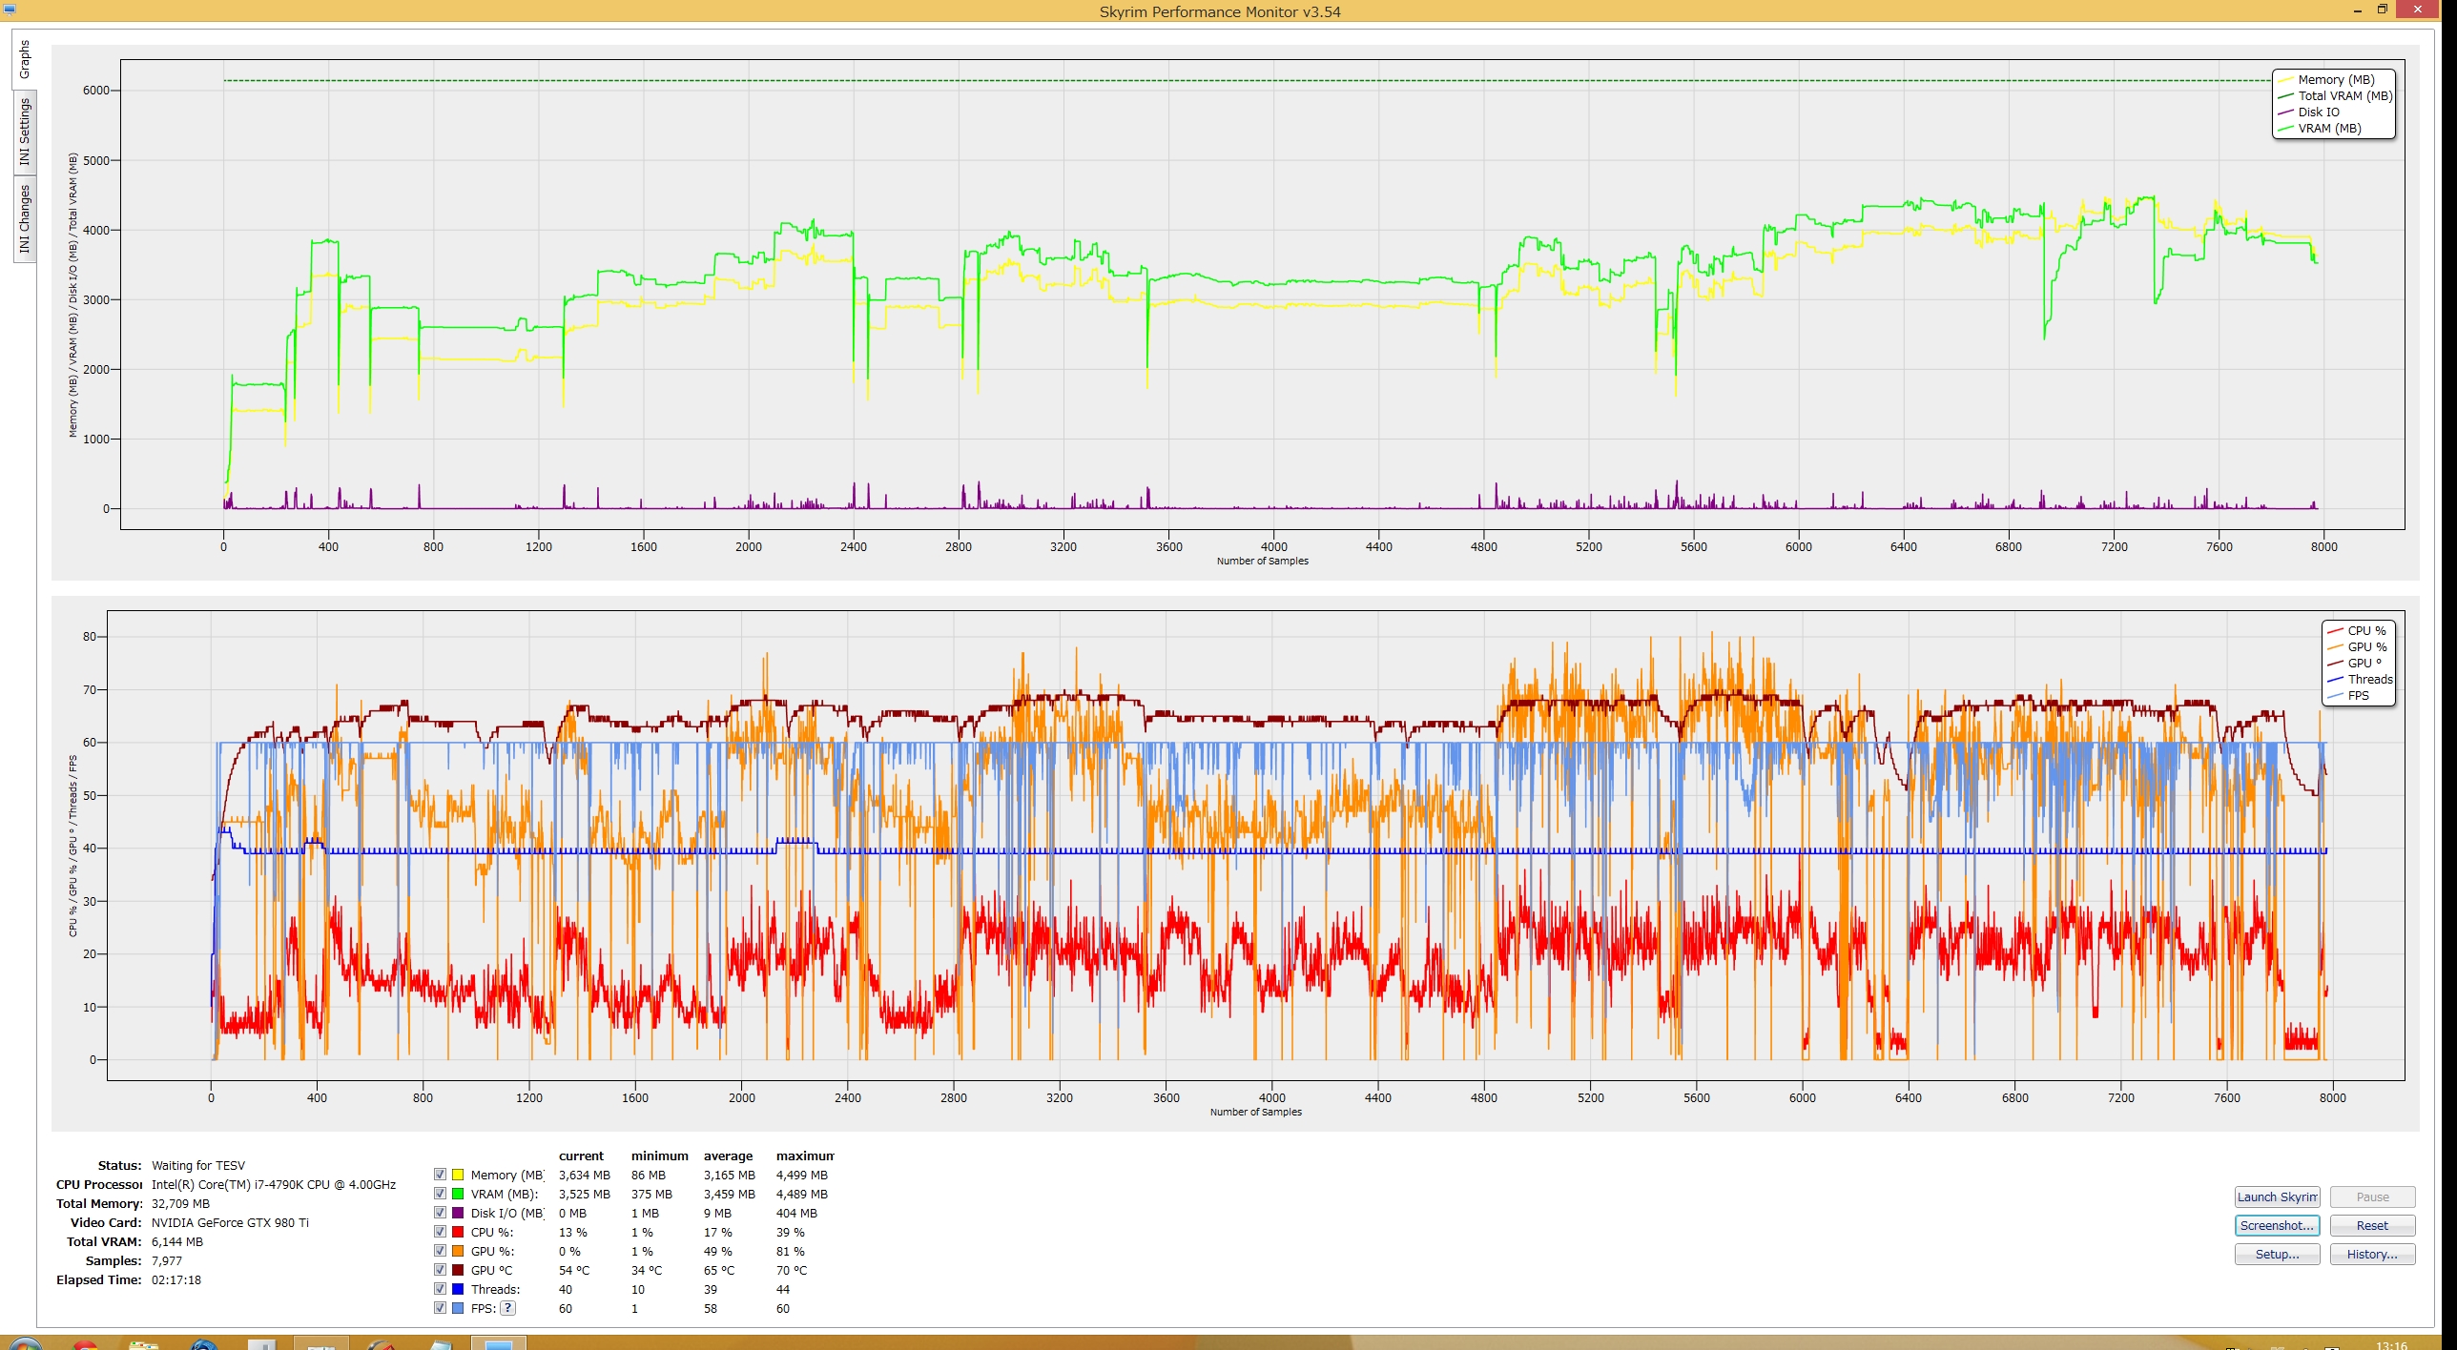Click the yellow Memory color swatch

pos(458,1175)
